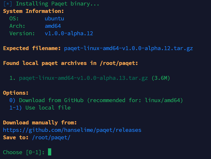Click the amd64 architecture value
Viewport: 211px width, 159px height.
53,26
